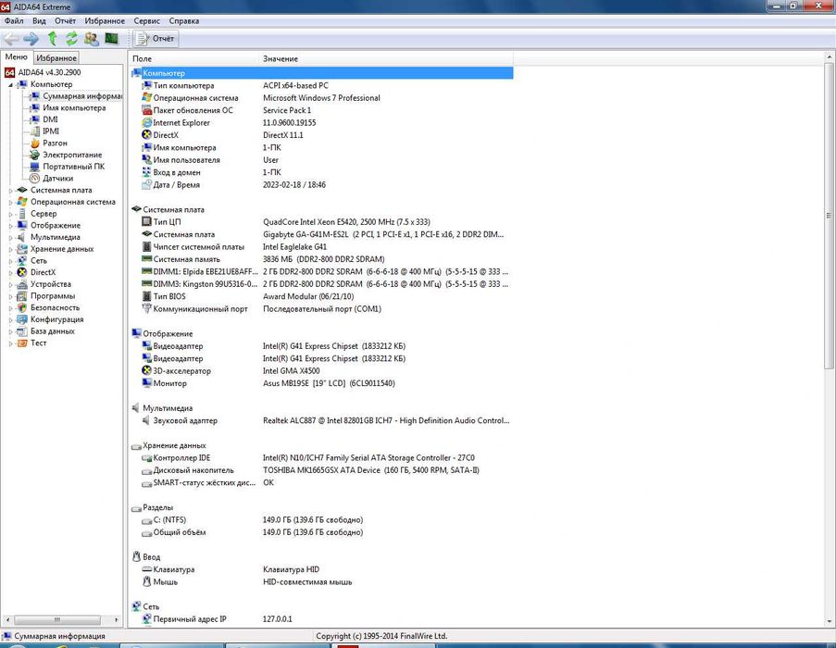This screenshot has height=648, width=836.
Task: Select the Монитор Asus MB19SE row
Action: [321, 383]
